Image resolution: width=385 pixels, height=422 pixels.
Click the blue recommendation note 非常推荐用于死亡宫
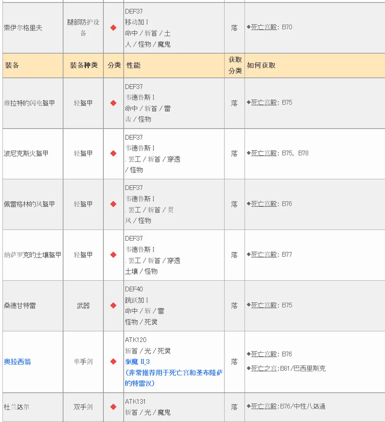click(174, 378)
